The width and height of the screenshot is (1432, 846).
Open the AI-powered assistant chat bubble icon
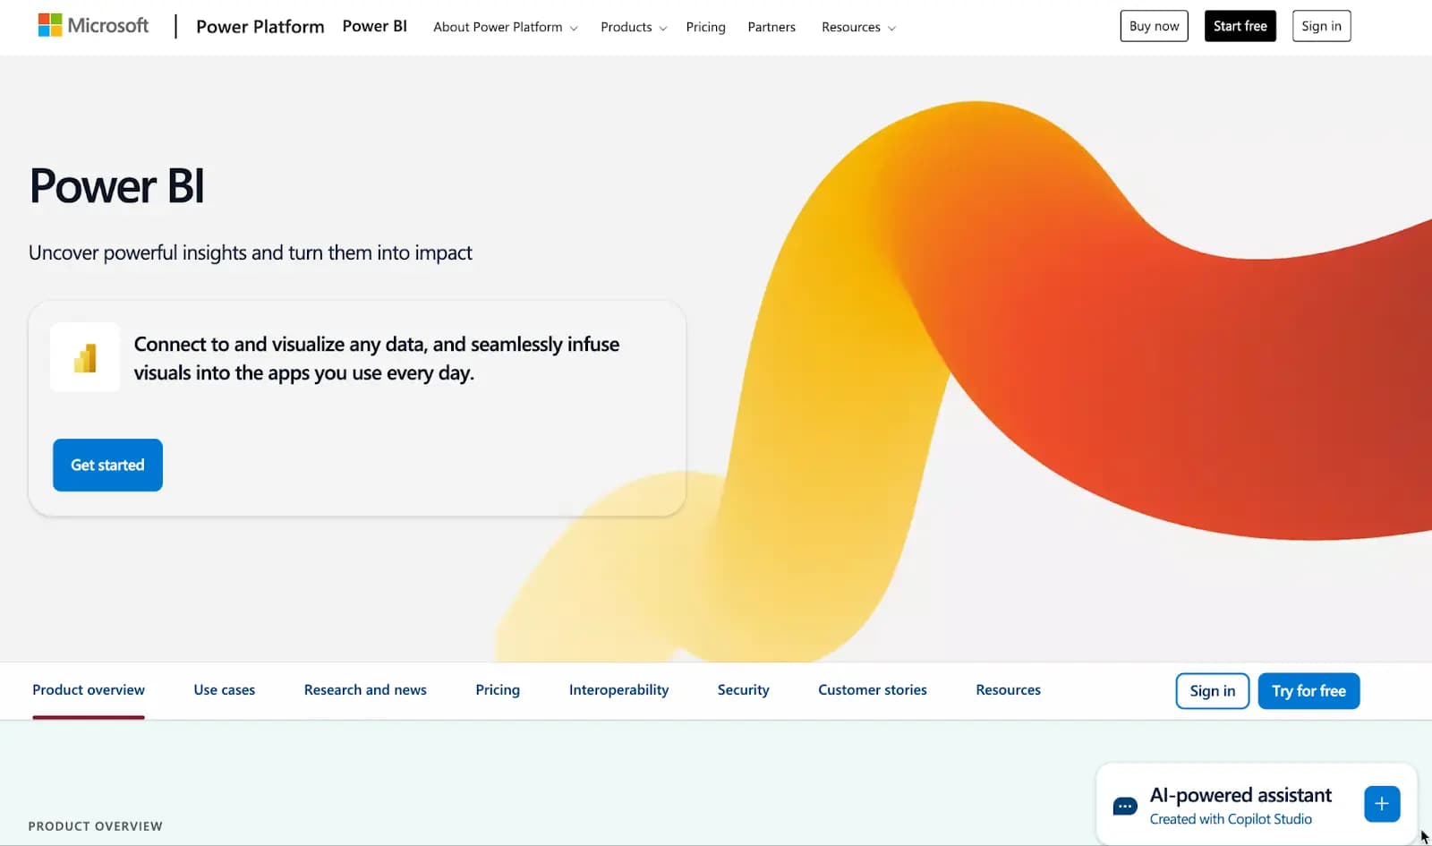click(x=1124, y=806)
